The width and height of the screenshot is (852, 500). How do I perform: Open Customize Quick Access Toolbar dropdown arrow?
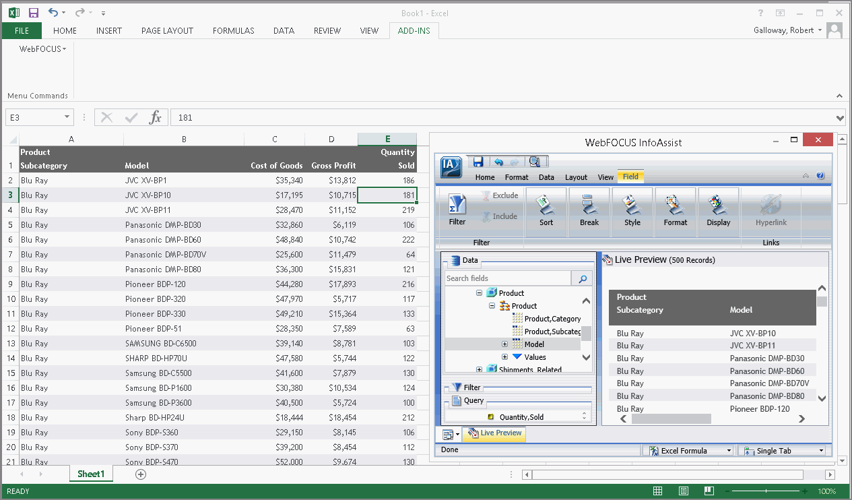[103, 13]
